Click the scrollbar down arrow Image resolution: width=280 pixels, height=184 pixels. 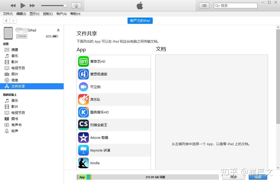[x=278, y=168]
